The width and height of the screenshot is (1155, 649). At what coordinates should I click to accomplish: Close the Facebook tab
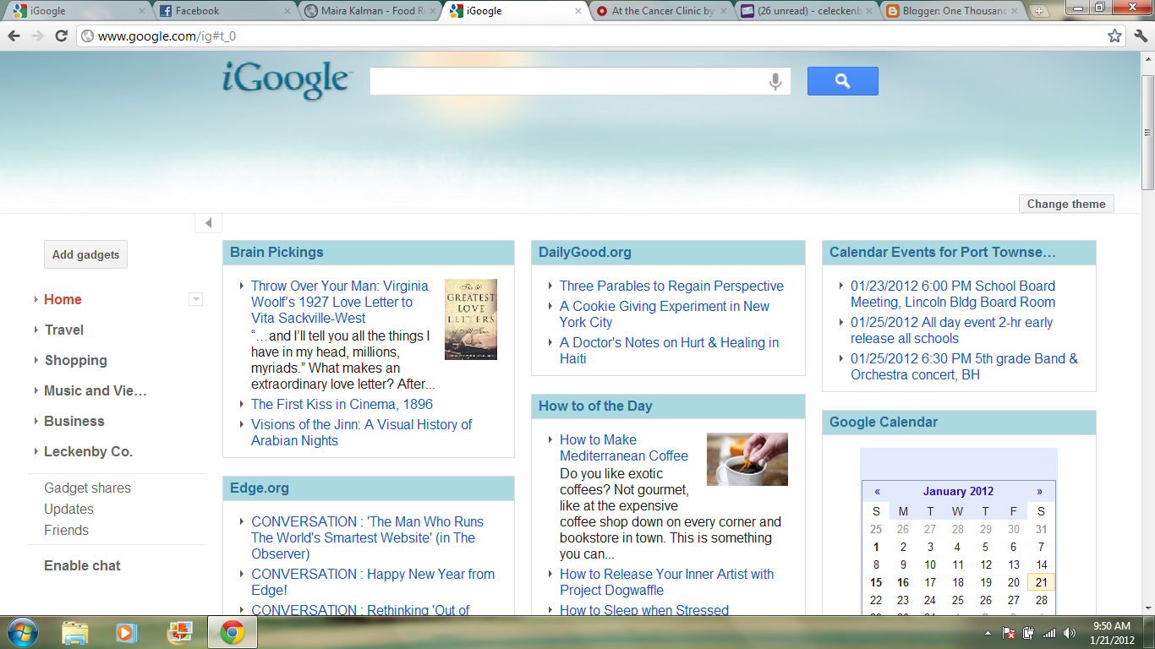point(287,11)
